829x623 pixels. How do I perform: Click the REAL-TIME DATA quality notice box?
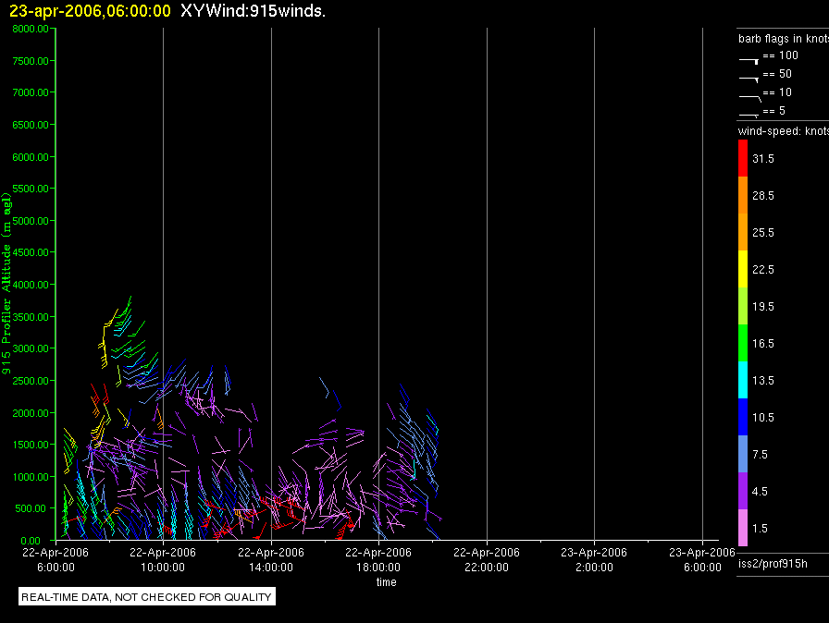click(x=146, y=597)
